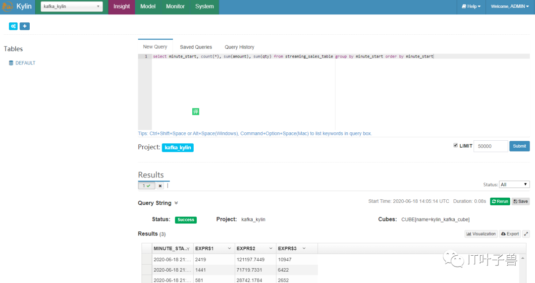Click the fullscreen expand results icon

pos(526,234)
